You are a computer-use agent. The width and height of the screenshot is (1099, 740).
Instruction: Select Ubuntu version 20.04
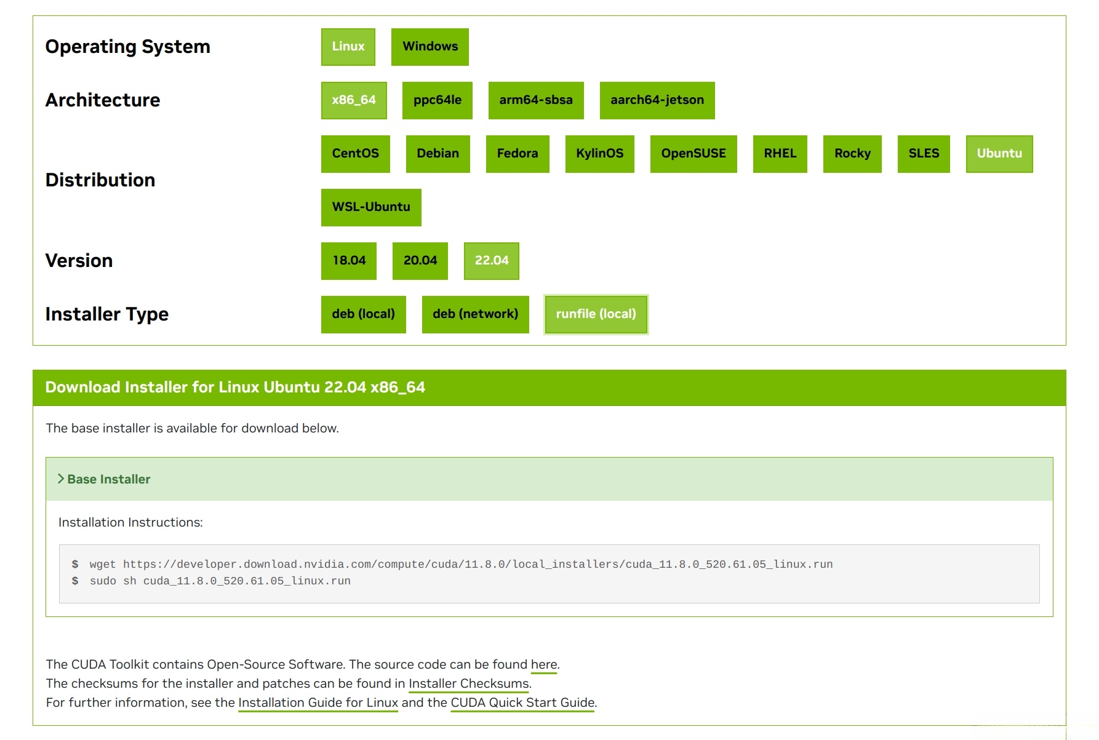pos(420,261)
